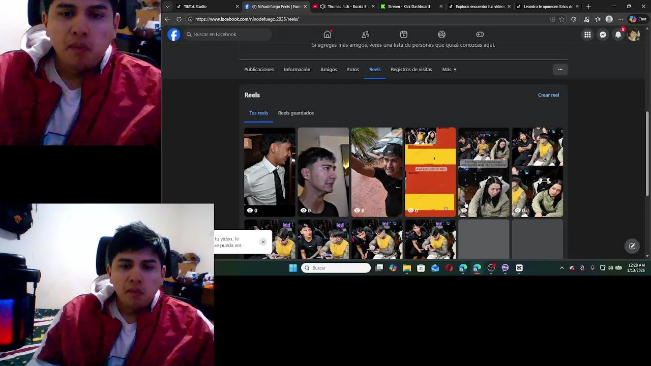Select the Tus reels sub-tab
The height and width of the screenshot is (366, 651).
click(x=258, y=113)
